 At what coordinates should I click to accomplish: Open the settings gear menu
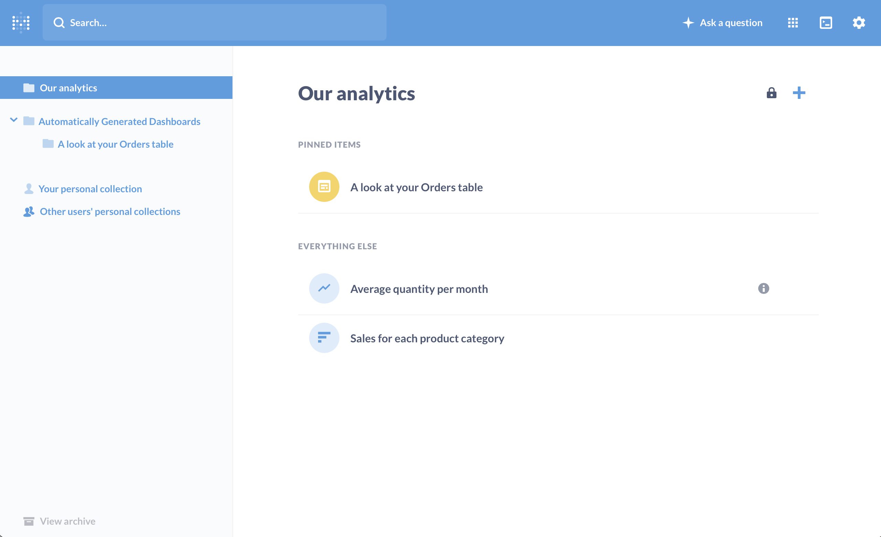859,23
